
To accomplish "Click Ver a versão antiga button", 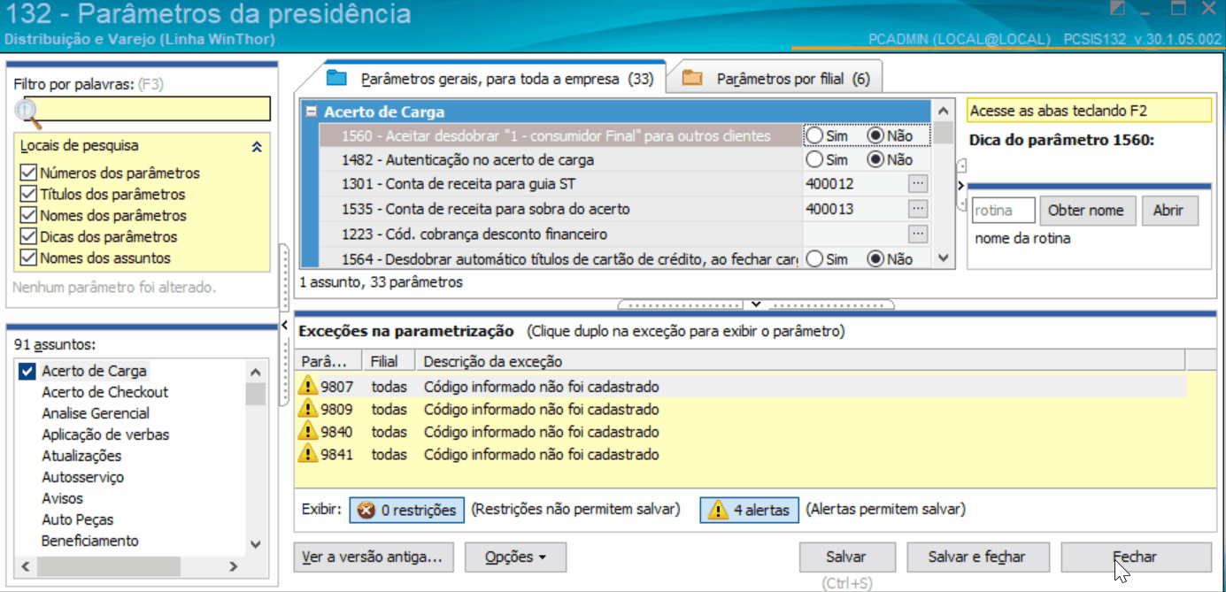I will tap(374, 557).
